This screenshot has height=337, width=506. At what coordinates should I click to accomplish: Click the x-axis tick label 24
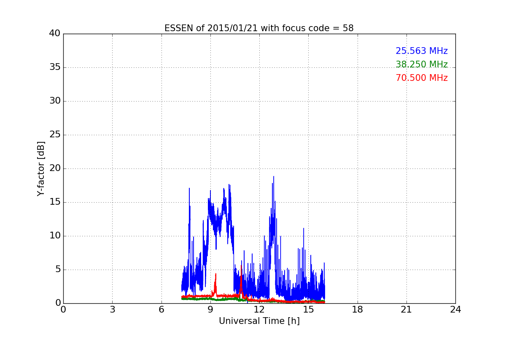(455, 310)
